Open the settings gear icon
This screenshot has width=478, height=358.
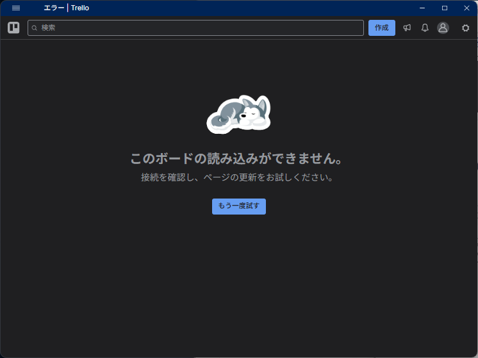pyautogui.click(x=465, y=28)
